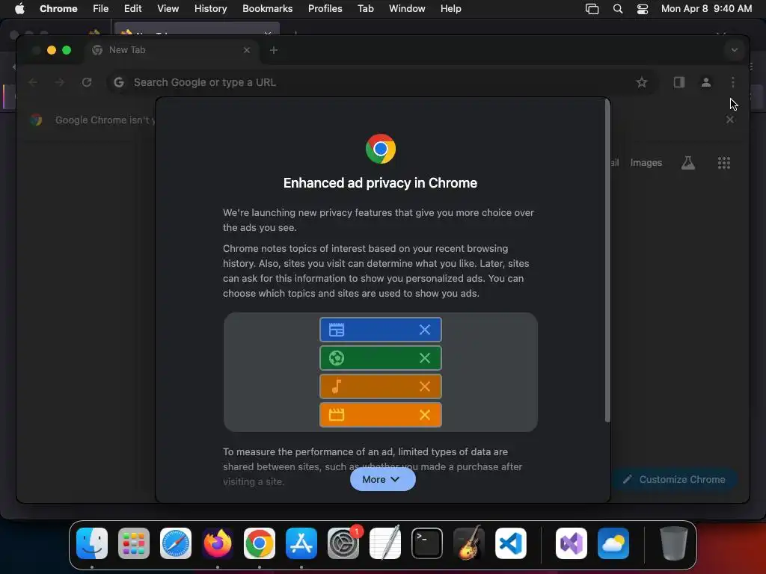Open Terminal from the Dock

427,543
